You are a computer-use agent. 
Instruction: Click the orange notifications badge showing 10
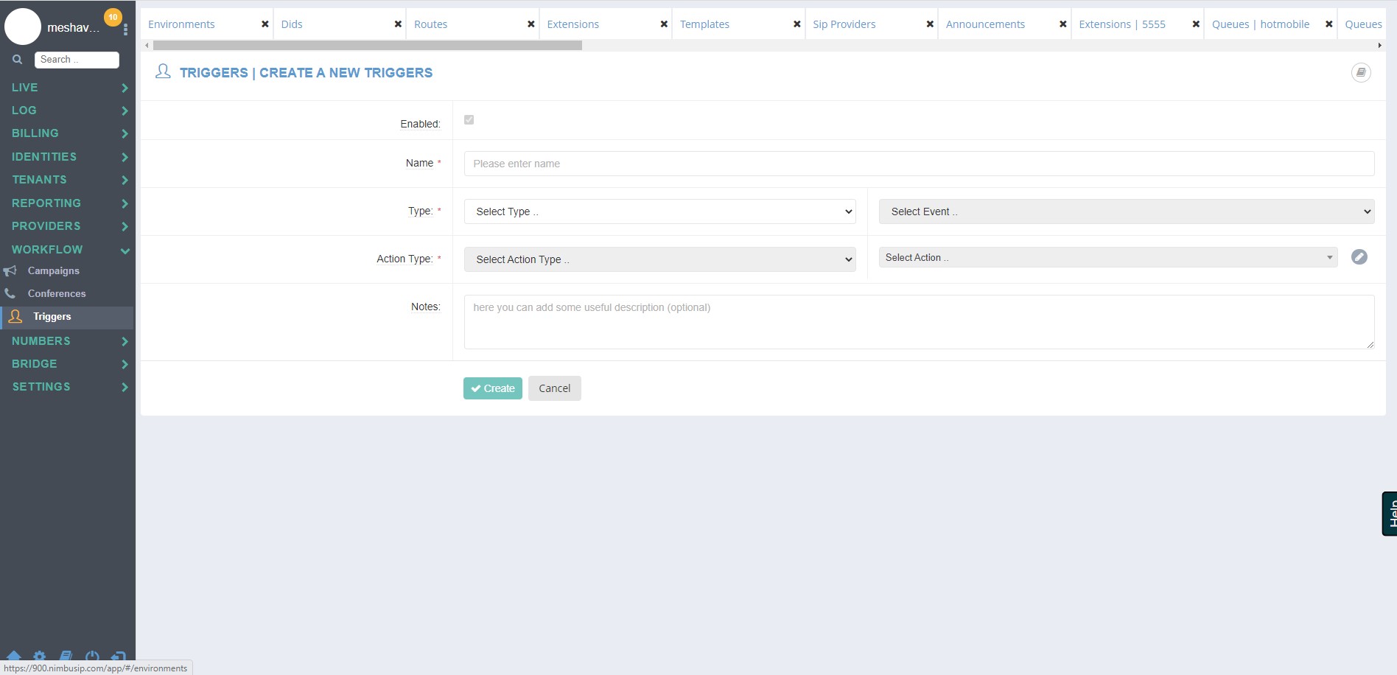(113, 17)
